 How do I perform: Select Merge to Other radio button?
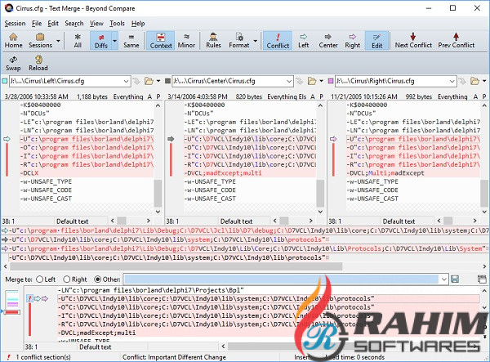(x=98, y=279)
